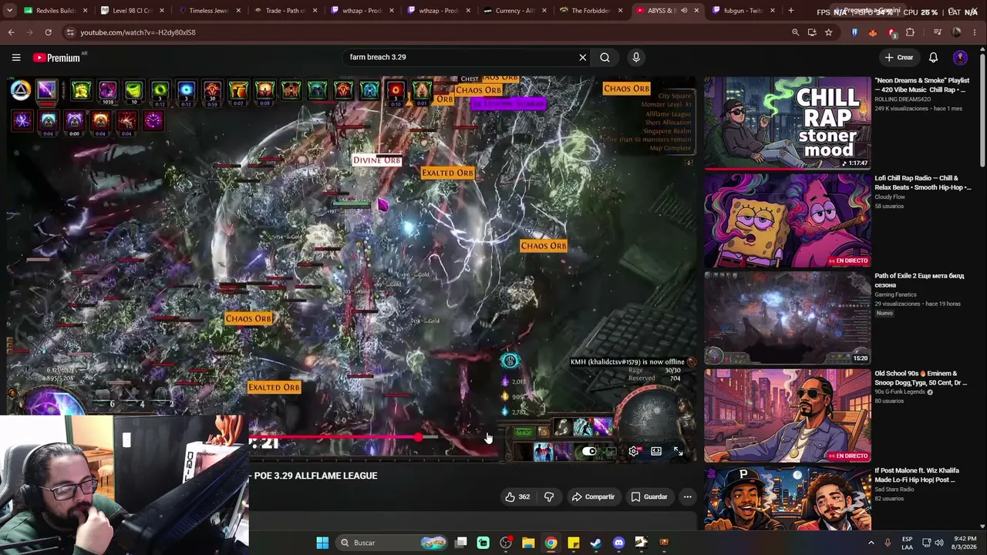Open the Windows Start menu
Viewport: 987px width, 555px height.
point(322,543)
